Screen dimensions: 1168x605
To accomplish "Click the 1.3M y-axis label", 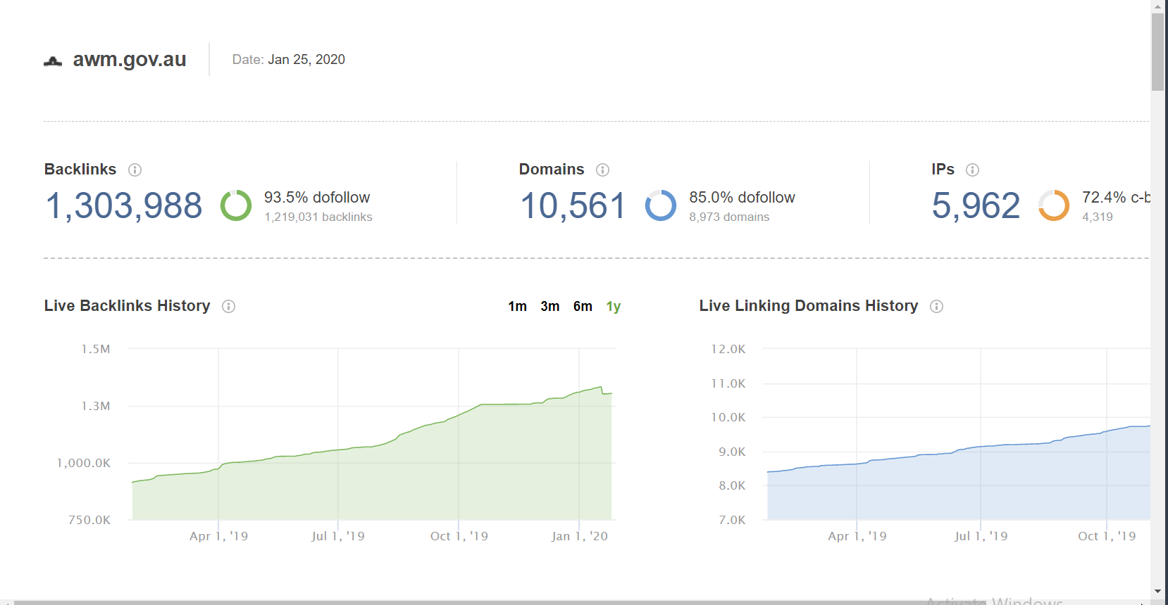I will [96, 406].
